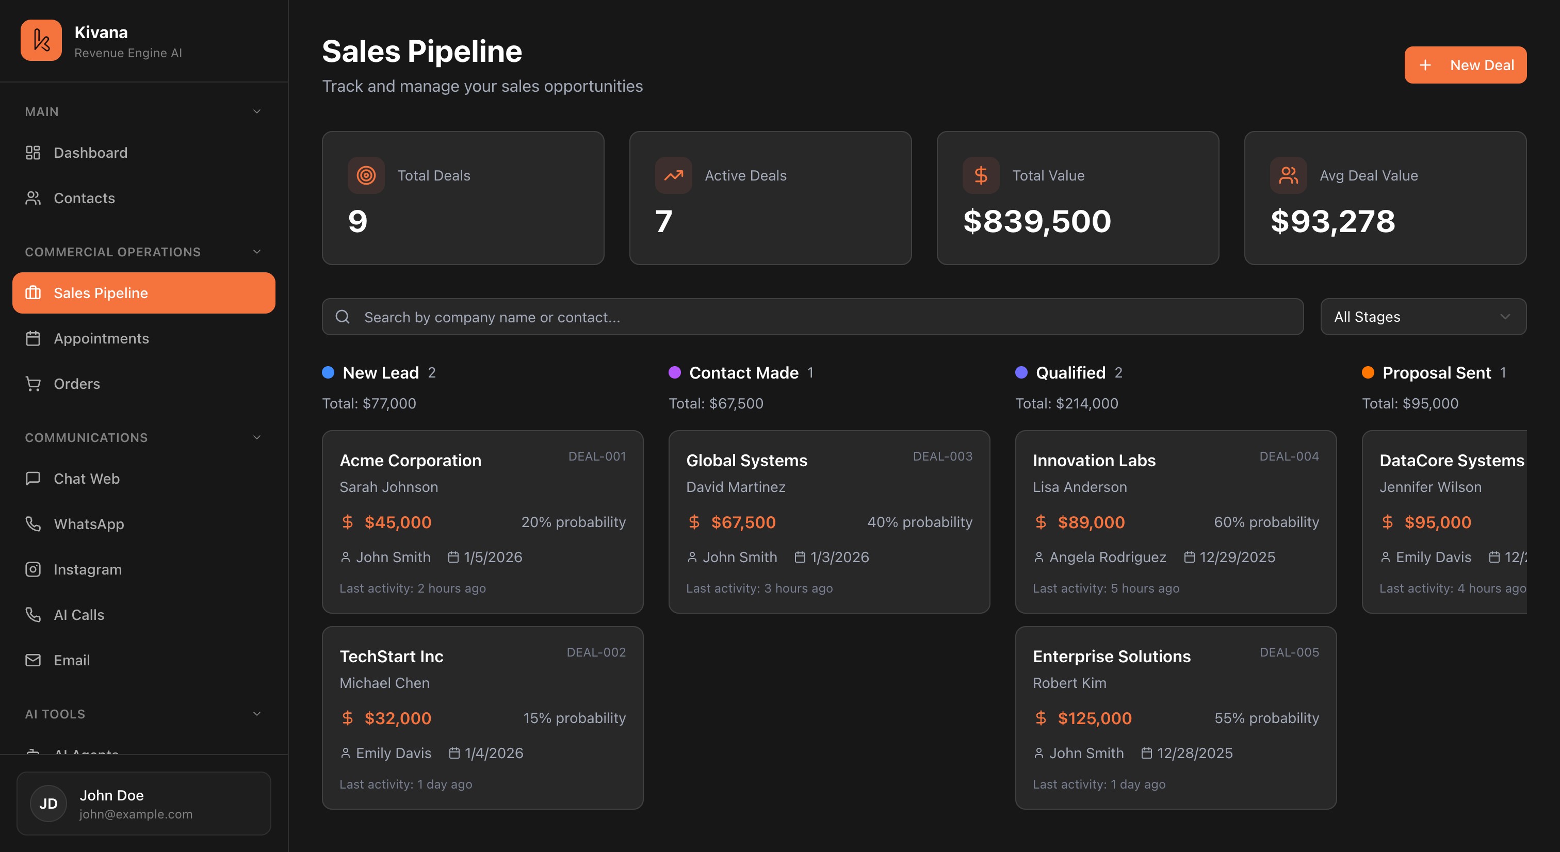Click the Avg Deal Value people icon
The width and height of the screenshot is (1560, 852).
(x=1288, y=175)
